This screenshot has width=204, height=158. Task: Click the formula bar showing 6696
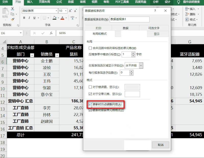(x=70, y=33)
